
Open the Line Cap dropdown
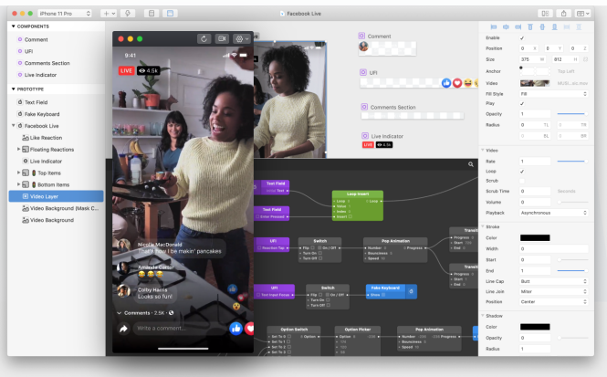point(553,281)
